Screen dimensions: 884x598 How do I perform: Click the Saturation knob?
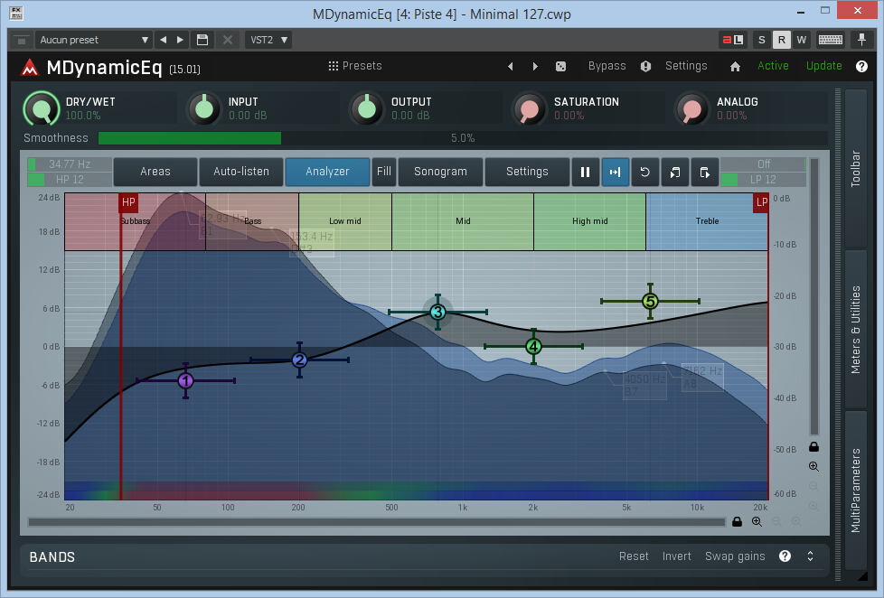[x=529, y=108]
